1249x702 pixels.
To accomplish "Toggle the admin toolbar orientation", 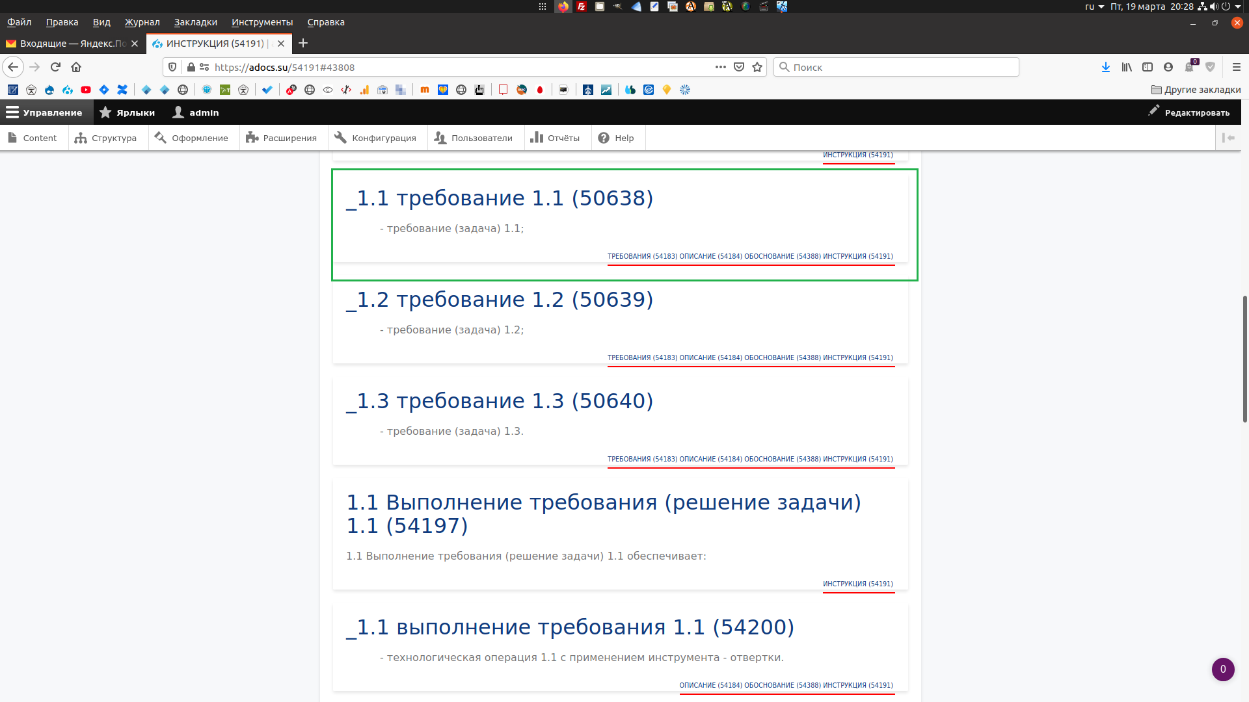I will click(x=1228, y=138).
